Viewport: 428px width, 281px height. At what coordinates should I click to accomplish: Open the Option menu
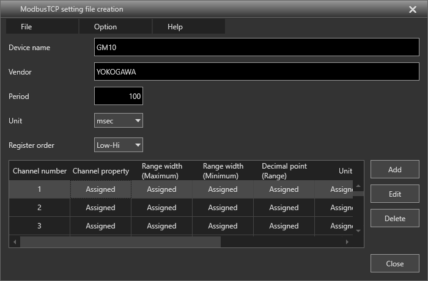pos(105,27)
